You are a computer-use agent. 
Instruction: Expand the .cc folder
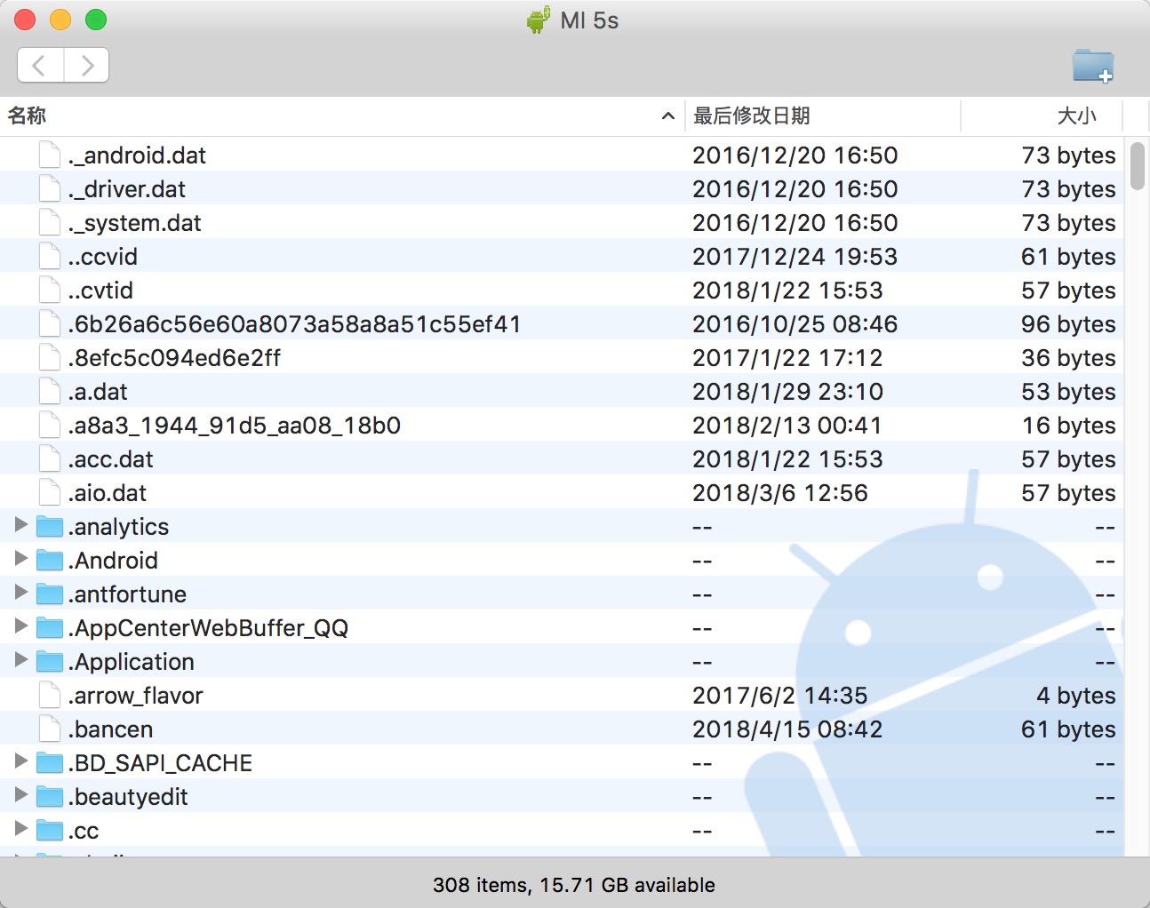pos(21,829)
